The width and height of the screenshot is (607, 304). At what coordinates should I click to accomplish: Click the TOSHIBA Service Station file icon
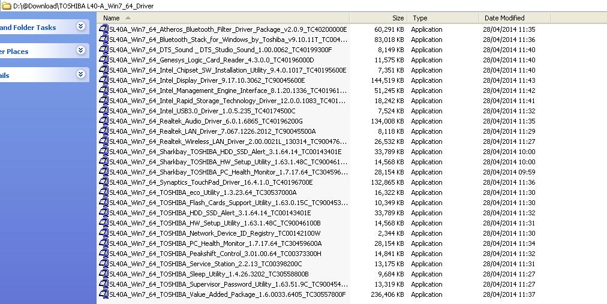(104, 263)
